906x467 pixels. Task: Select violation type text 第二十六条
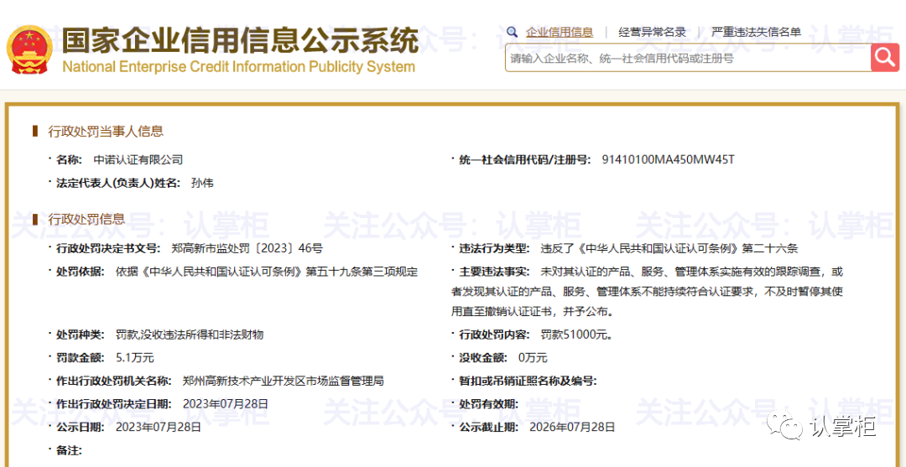(x=769, y=249)
